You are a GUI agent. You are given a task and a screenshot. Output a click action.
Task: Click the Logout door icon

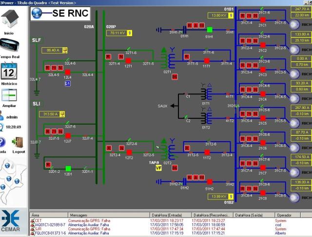19,143
